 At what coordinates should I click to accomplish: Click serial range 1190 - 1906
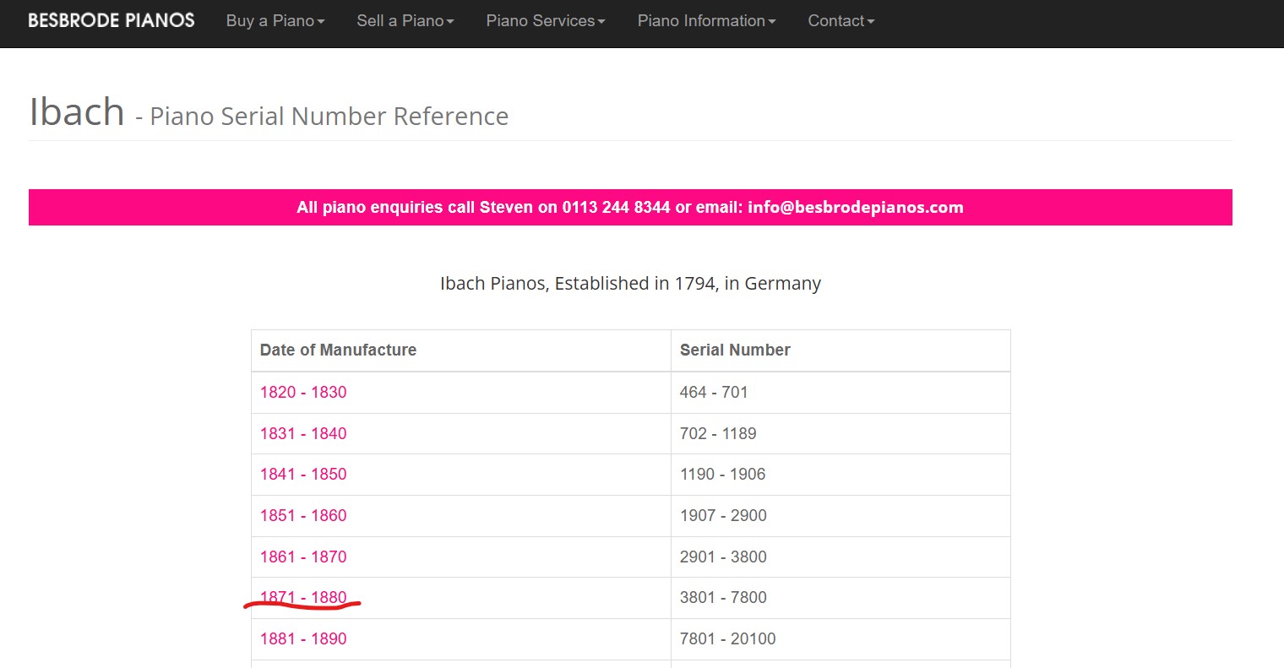tap(723, 474)
